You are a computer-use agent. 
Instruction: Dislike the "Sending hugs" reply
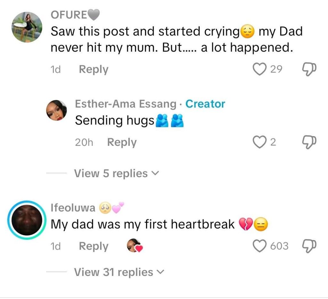pos(309,142)
